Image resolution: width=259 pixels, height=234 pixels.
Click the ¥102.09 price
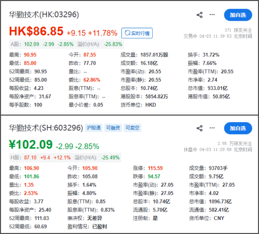(31, 145)
